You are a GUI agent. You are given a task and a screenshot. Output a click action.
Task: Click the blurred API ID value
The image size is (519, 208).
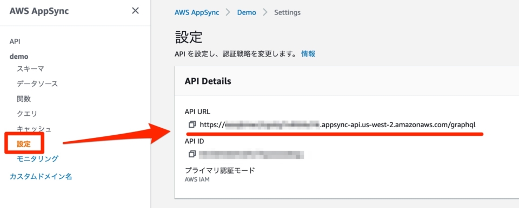pos(251,154)
